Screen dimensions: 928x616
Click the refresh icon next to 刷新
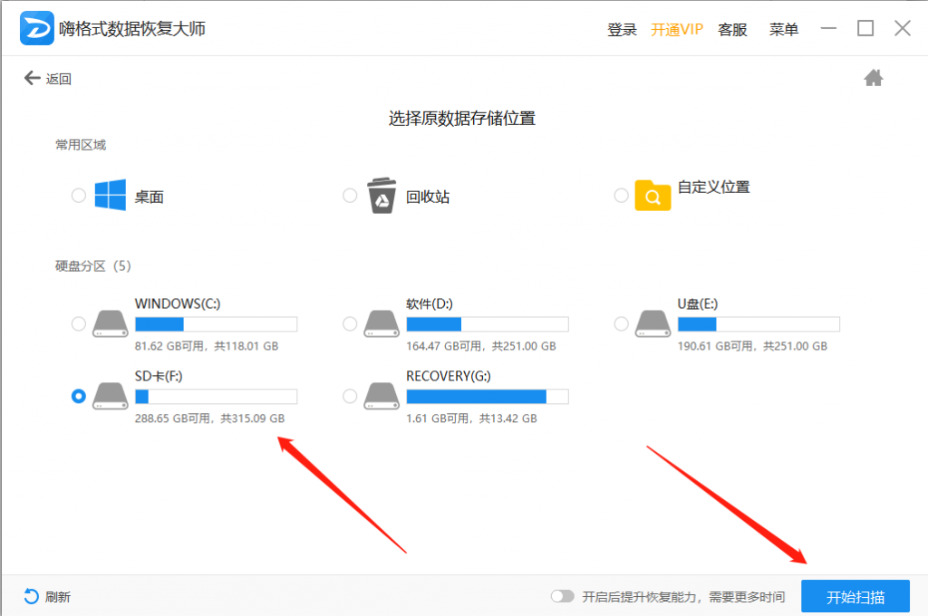[x=32, y=596]
